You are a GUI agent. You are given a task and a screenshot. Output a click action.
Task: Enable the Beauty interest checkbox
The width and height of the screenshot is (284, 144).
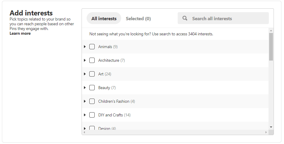pyautogui.click(x=92, y=88)
